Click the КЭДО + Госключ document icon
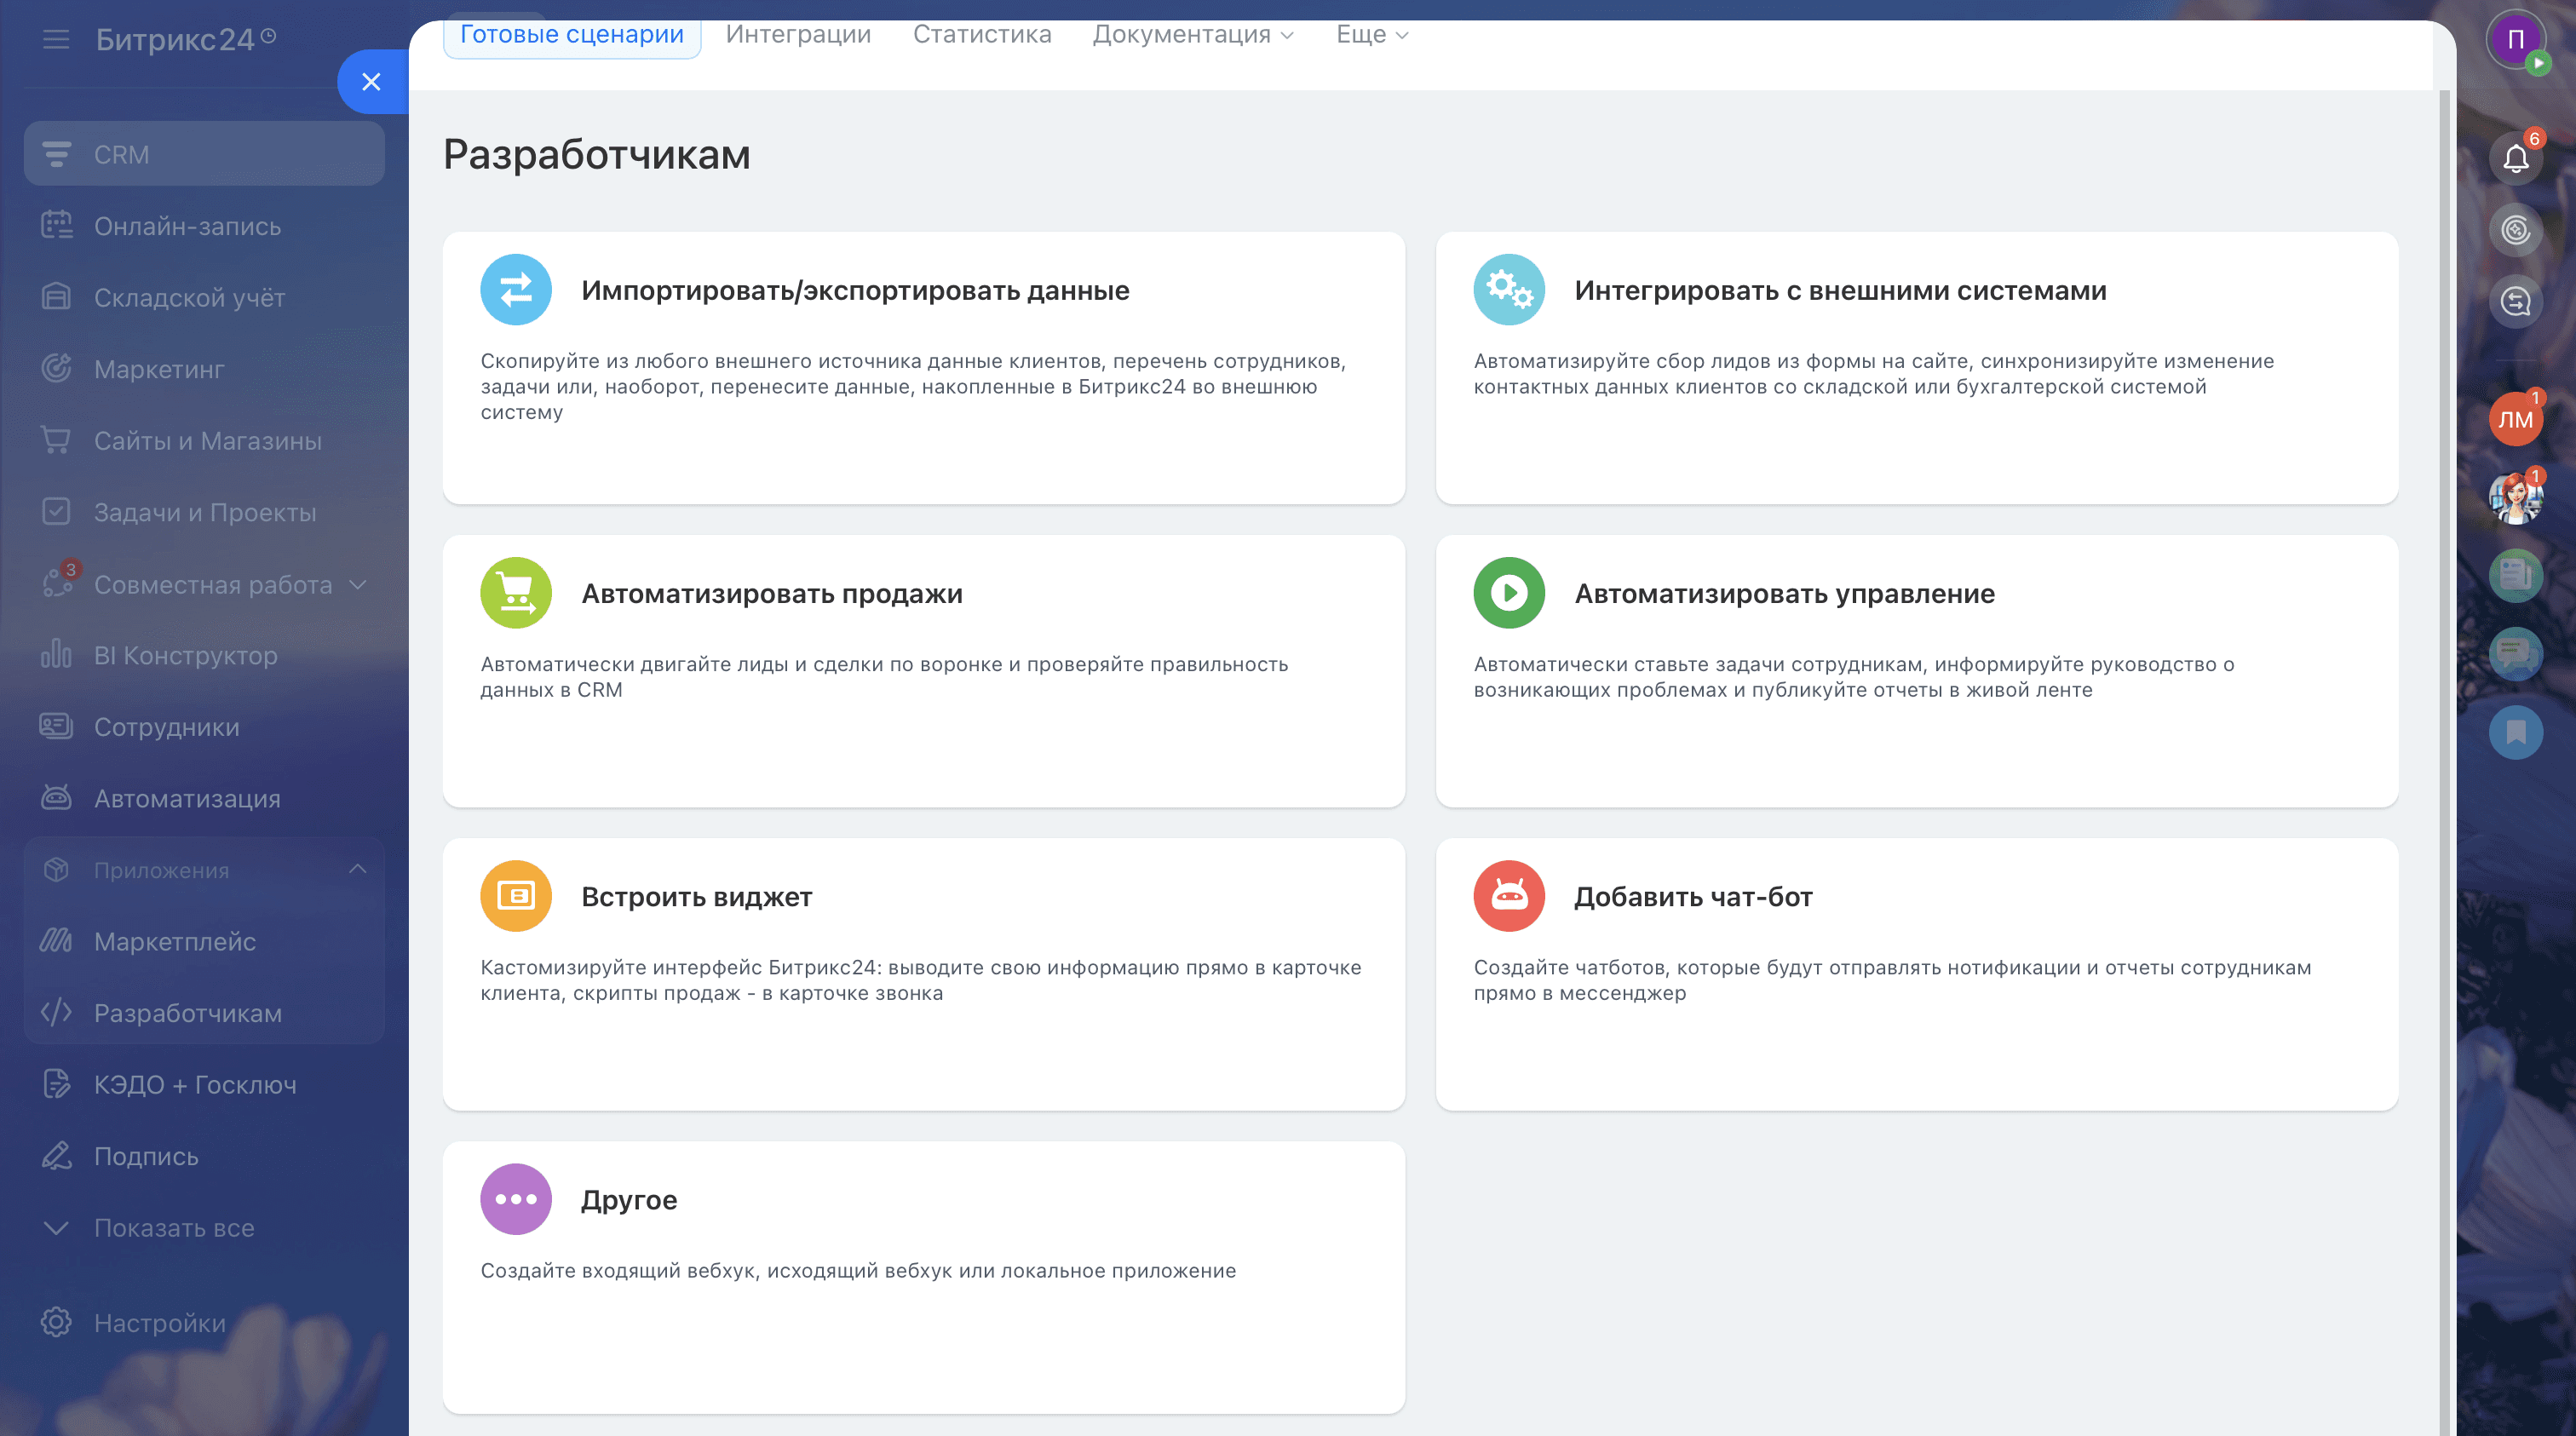Image resolution: width=2576 pixels, height=1436 pixels. (57, 1083)
